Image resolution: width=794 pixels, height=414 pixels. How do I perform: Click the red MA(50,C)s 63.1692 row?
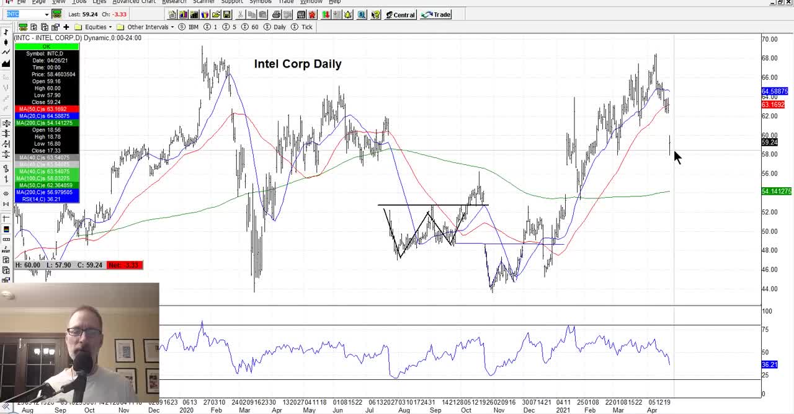point(47,109)
